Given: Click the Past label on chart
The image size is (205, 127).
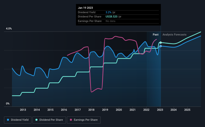Looking at the screenshot, I should tap(156, 34).
